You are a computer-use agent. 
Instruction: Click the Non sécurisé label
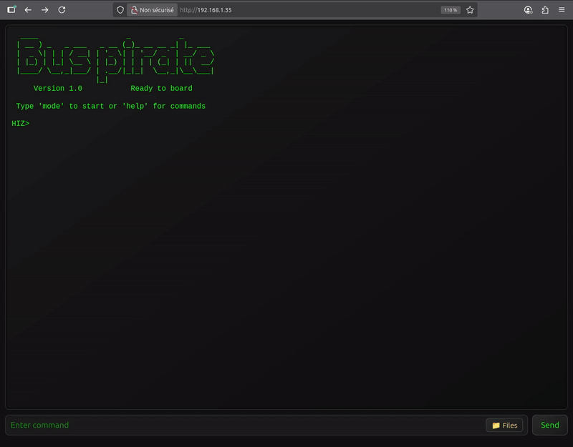pos(157,10)
